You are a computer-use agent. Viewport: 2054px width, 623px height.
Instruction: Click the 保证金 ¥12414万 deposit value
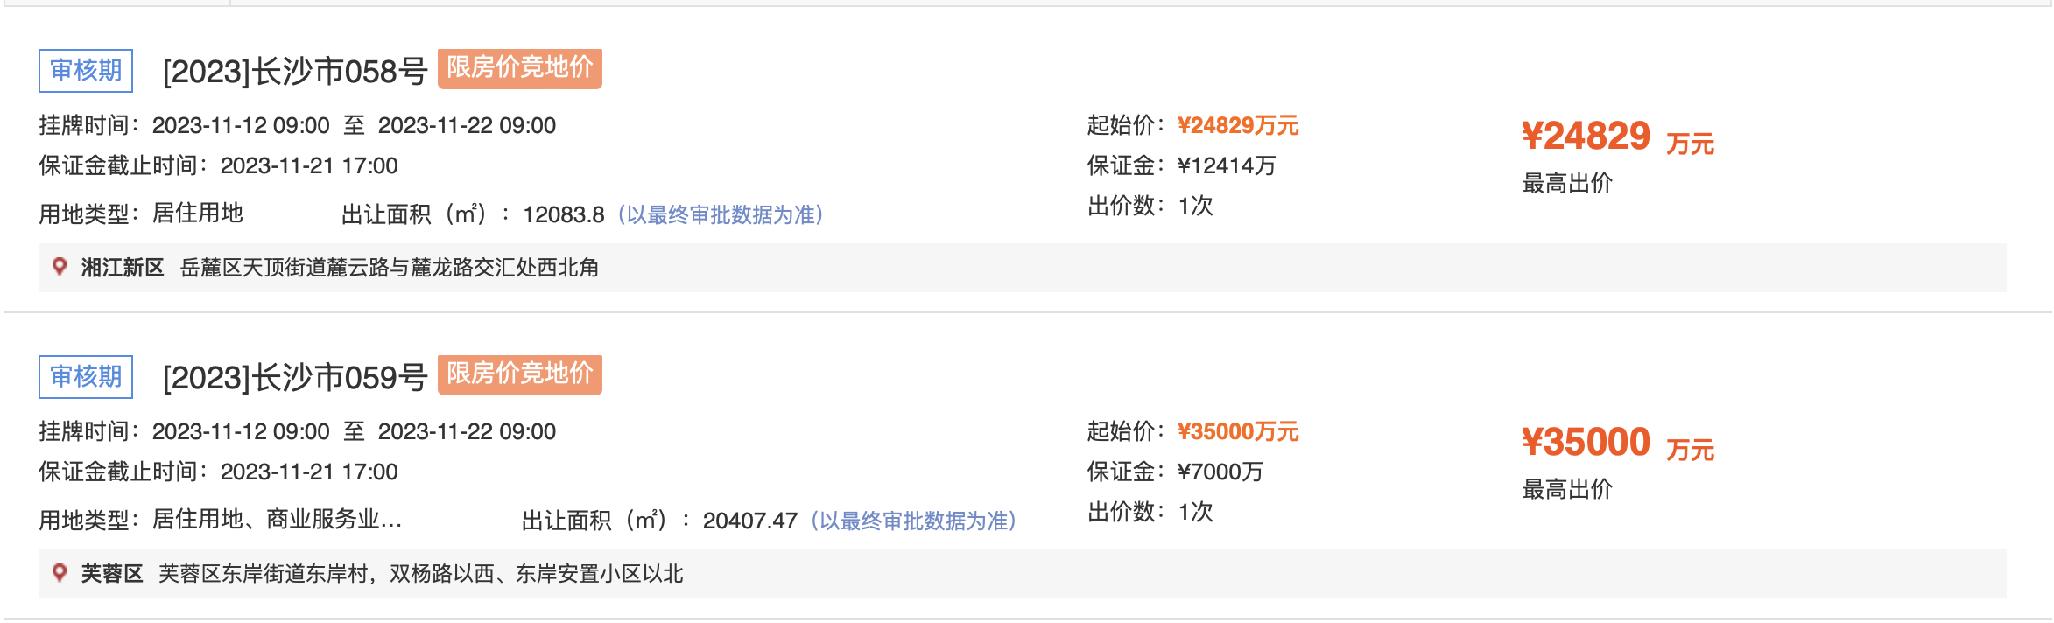point(1227,165)
